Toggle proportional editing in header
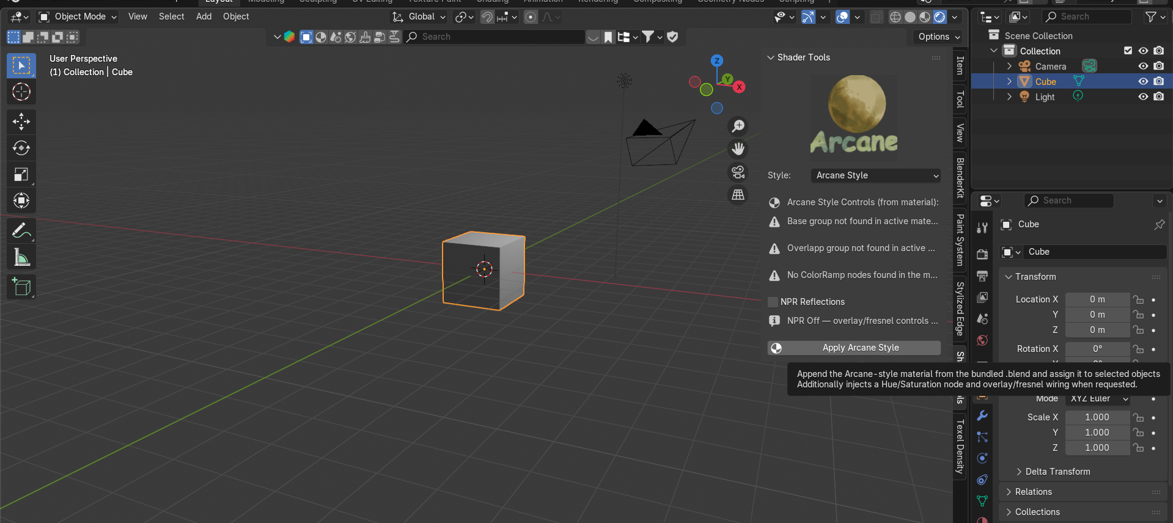This screenshot has height=523, width=1173. (531, 17)
